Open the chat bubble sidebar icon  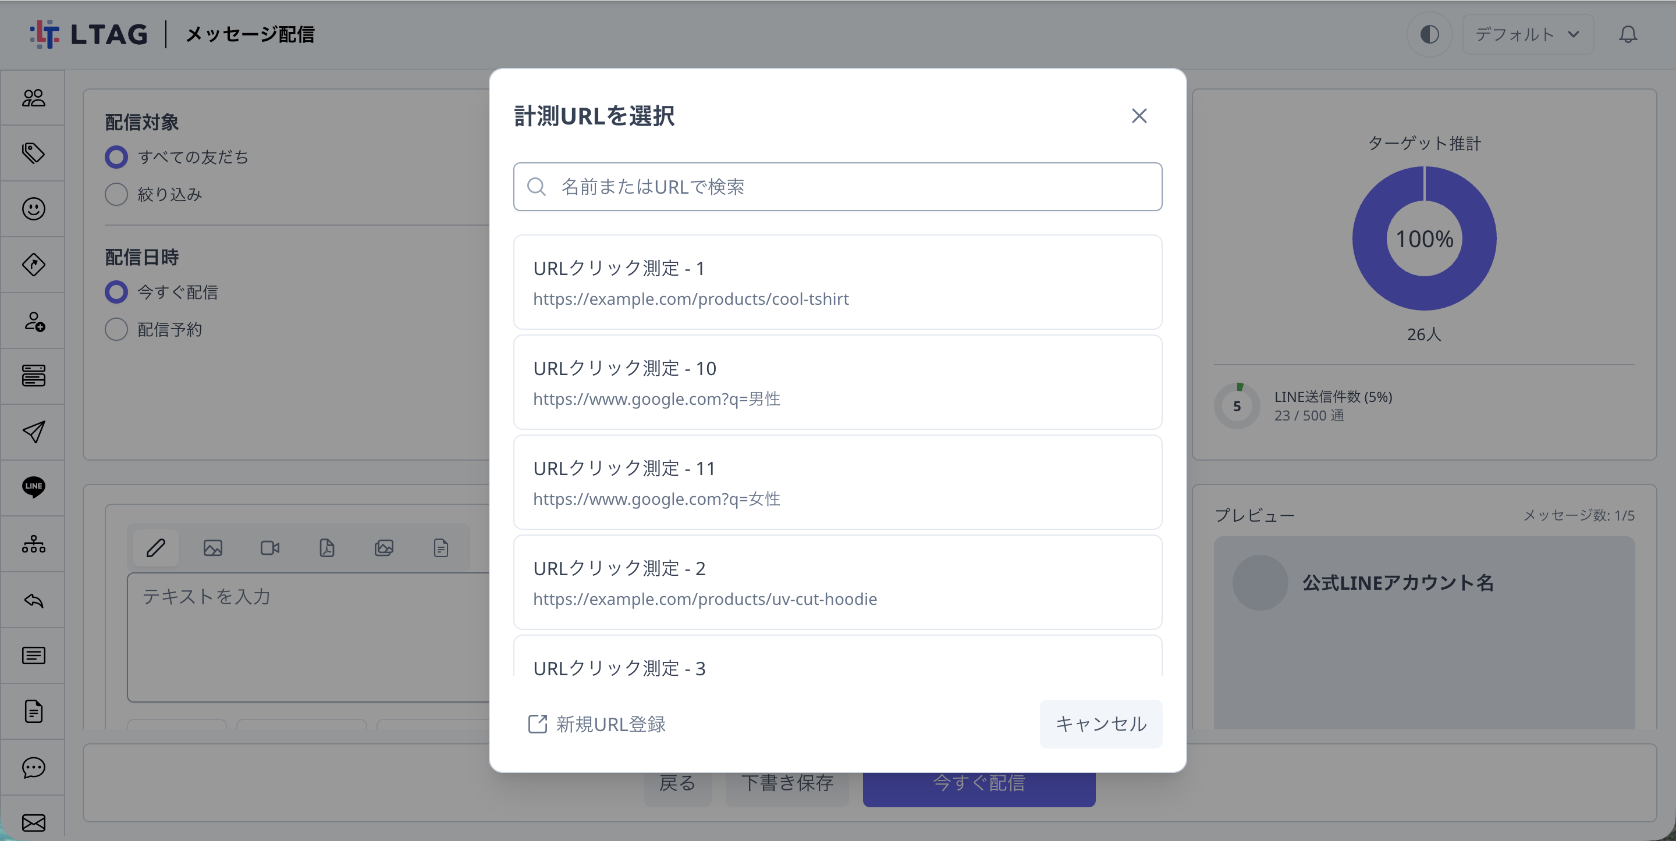click(33, 768)
